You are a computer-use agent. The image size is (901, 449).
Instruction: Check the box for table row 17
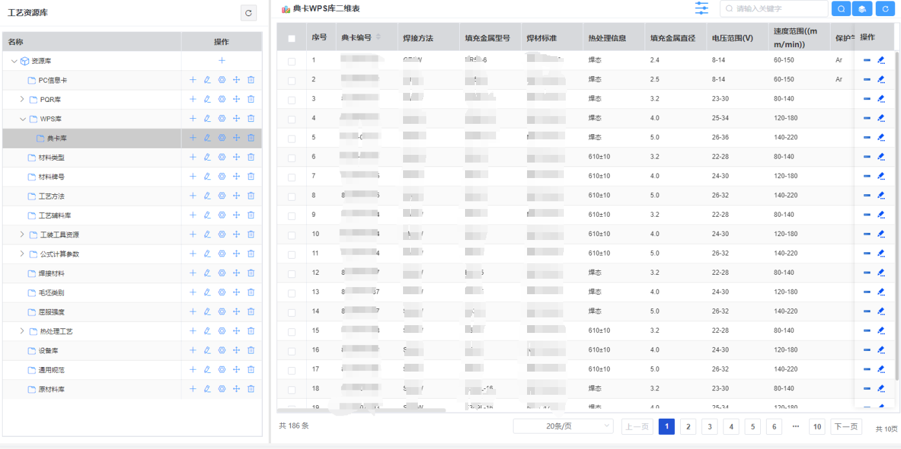[291, 370]
